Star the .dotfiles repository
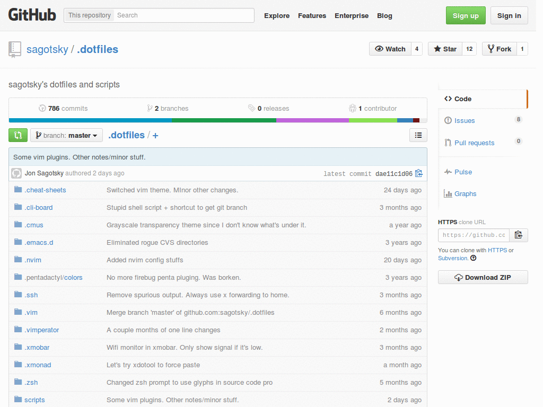Viewport: 543px width, 407px height. pyautogui.click(x=445, y=49)
